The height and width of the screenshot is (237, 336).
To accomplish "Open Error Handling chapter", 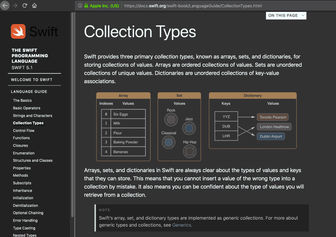I will pyautogui.click(x=25, y=221).
